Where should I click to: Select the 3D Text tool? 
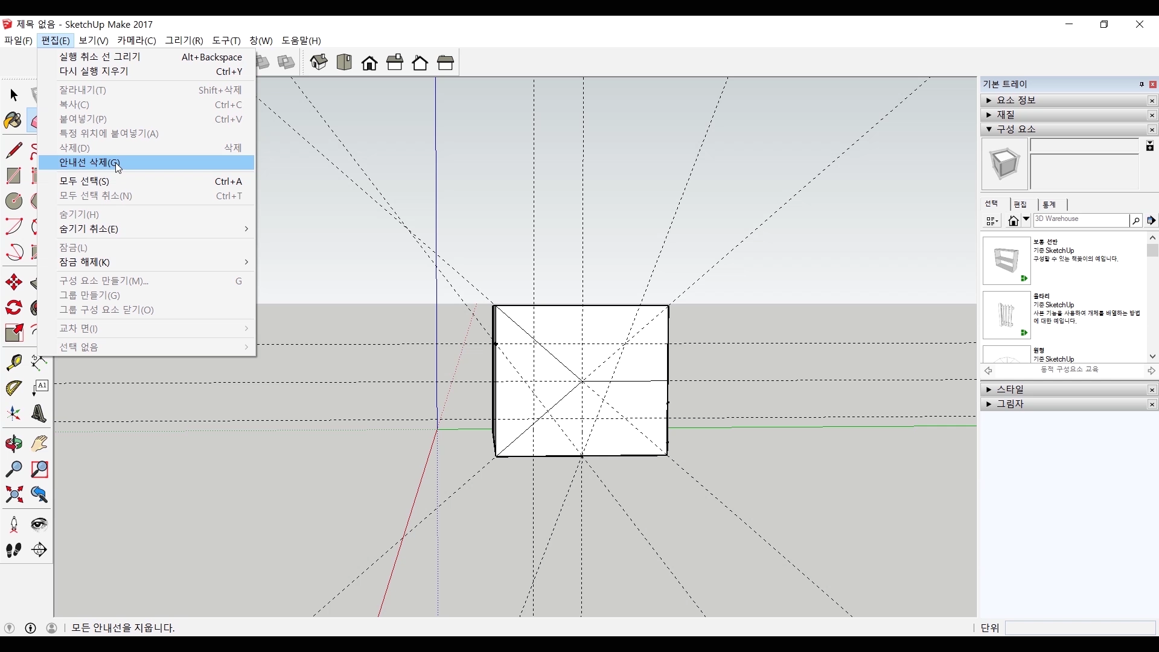39,414
